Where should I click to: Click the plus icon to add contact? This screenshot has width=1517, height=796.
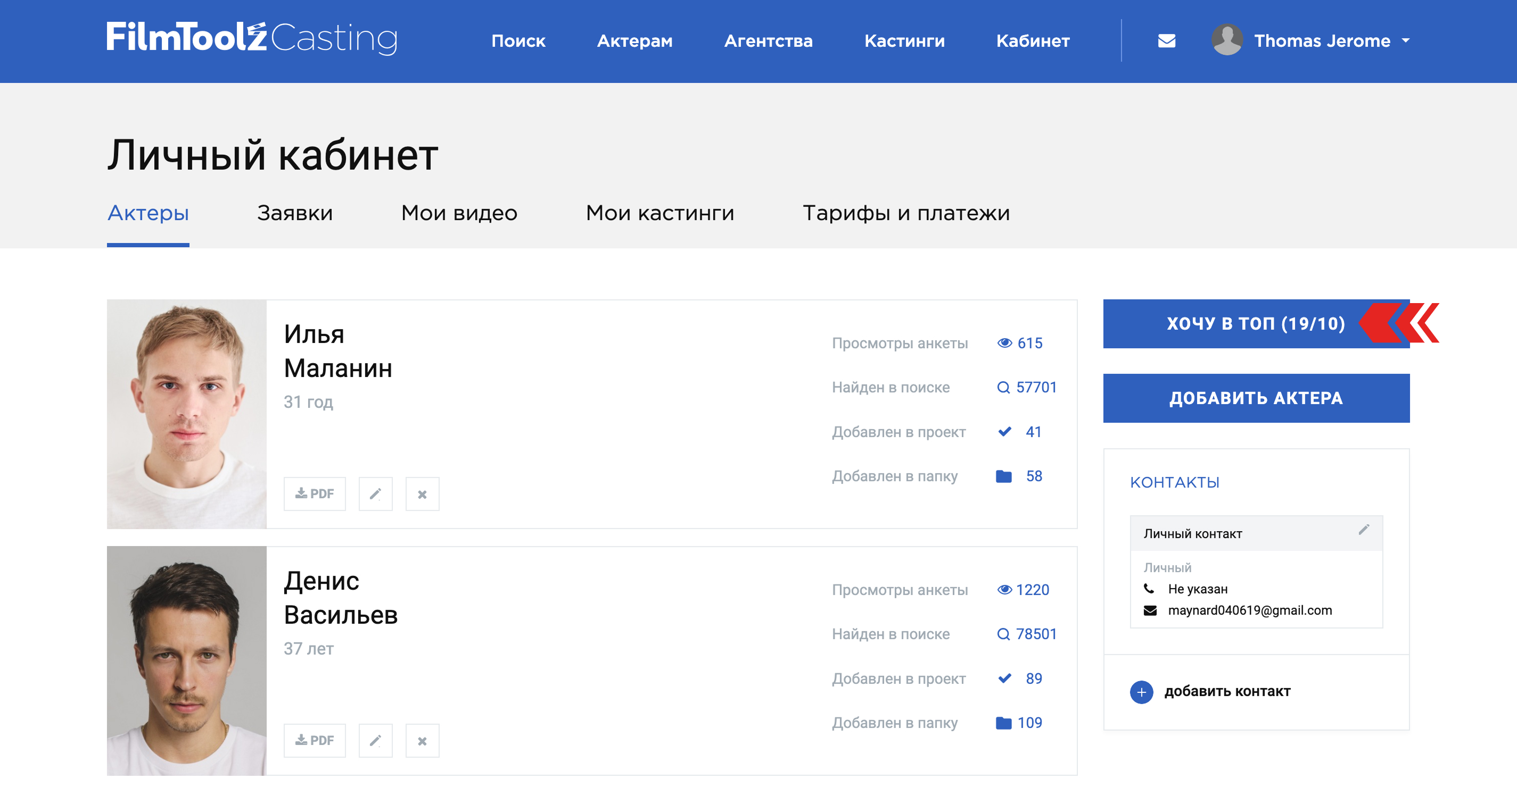[1141, 692]
